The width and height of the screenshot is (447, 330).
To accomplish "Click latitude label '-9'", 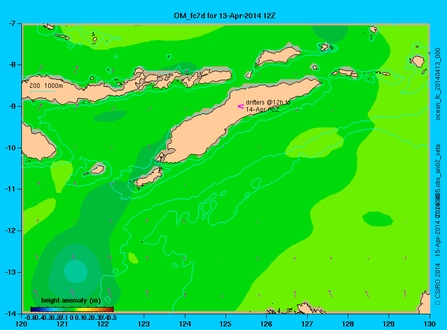I will [x=11, y=106].
